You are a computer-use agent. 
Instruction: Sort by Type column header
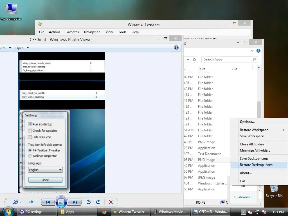213,68
